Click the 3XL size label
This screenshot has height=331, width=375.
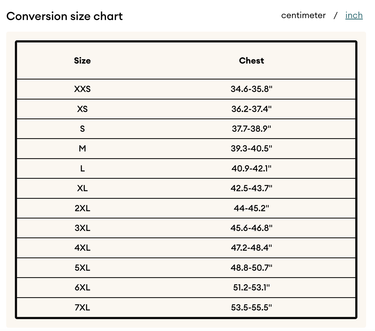click(82, 228)
